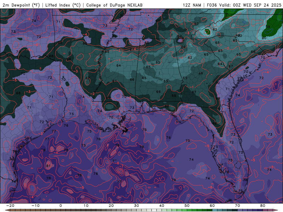Click the 40 label on the color scale
This screenshot has width=283, height=212.
coord(162,206)
